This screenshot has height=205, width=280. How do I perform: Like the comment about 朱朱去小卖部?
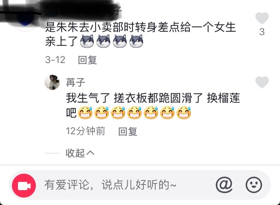(262, 18)
